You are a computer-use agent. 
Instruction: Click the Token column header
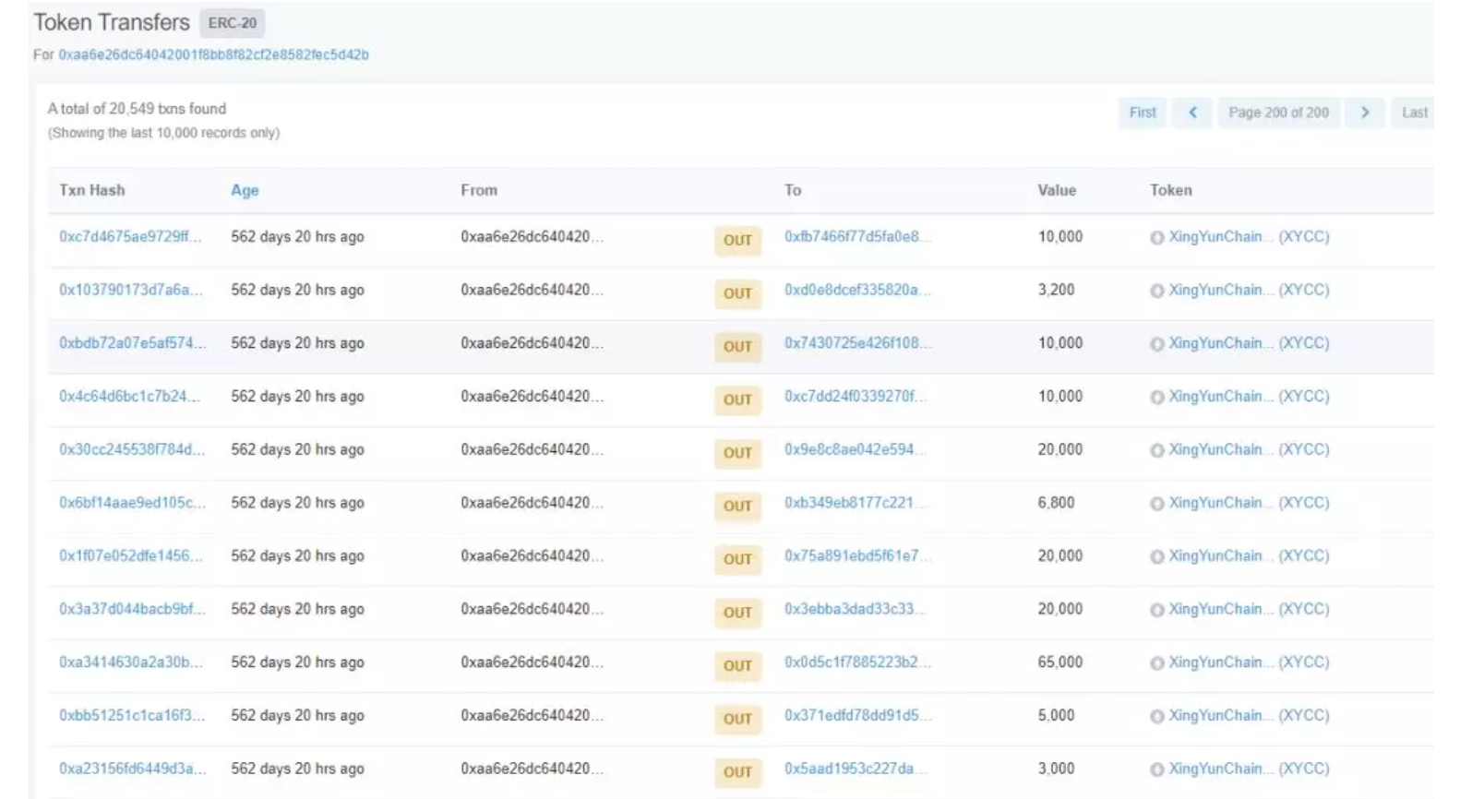[1171, 190]
